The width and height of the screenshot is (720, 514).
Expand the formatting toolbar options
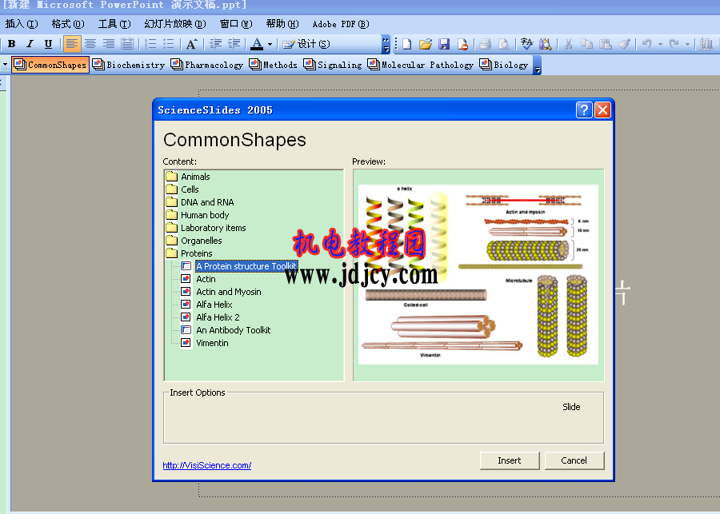386,44
